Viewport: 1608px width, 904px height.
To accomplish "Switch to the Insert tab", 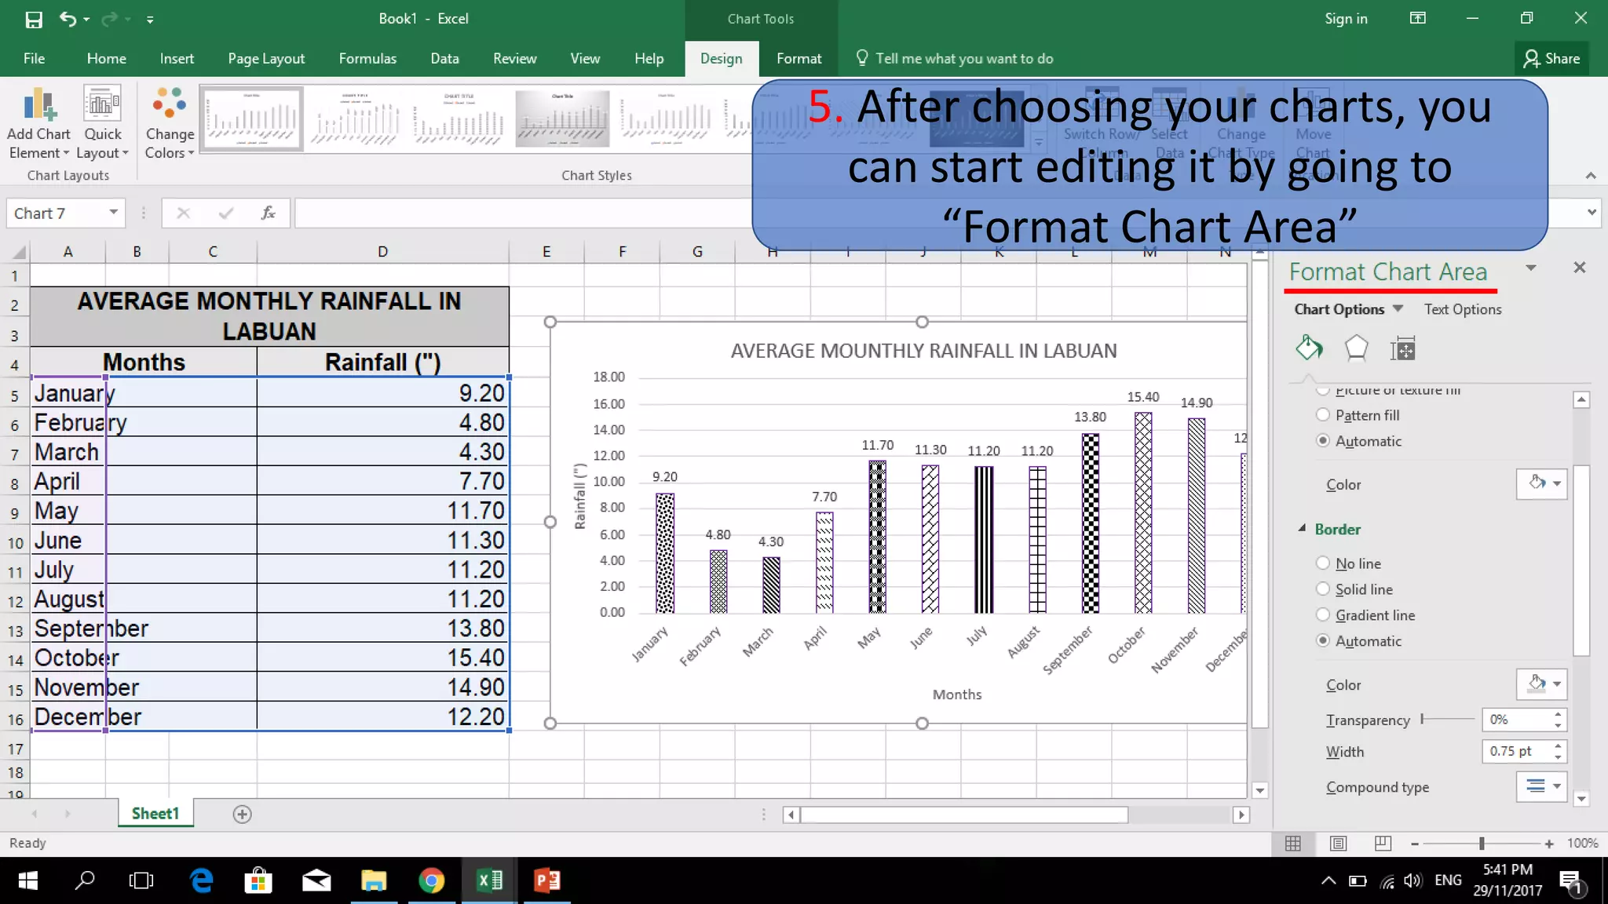I will (x=177, y=59).
